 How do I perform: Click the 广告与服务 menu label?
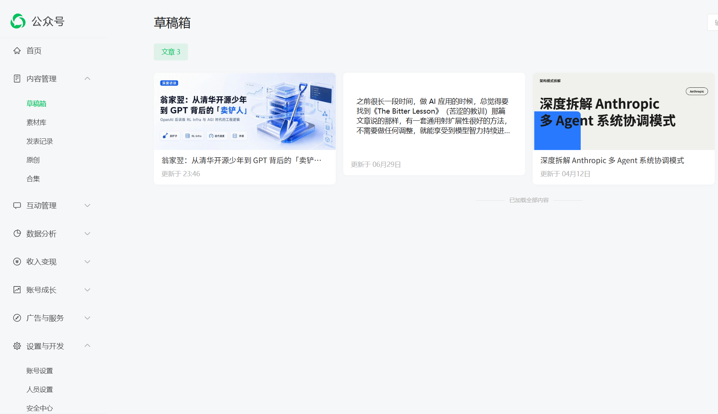pos(45,318)
